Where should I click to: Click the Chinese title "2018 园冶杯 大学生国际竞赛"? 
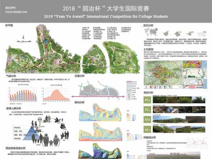106,8
